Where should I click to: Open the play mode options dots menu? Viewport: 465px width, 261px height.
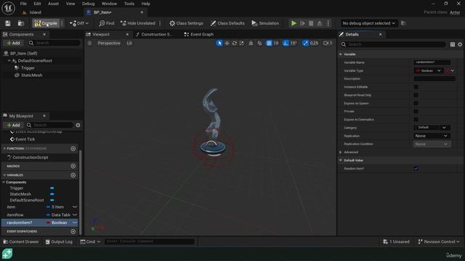328,23
